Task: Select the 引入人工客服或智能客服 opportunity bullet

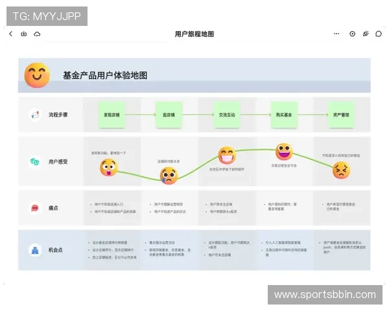Action: coord(283,242)
